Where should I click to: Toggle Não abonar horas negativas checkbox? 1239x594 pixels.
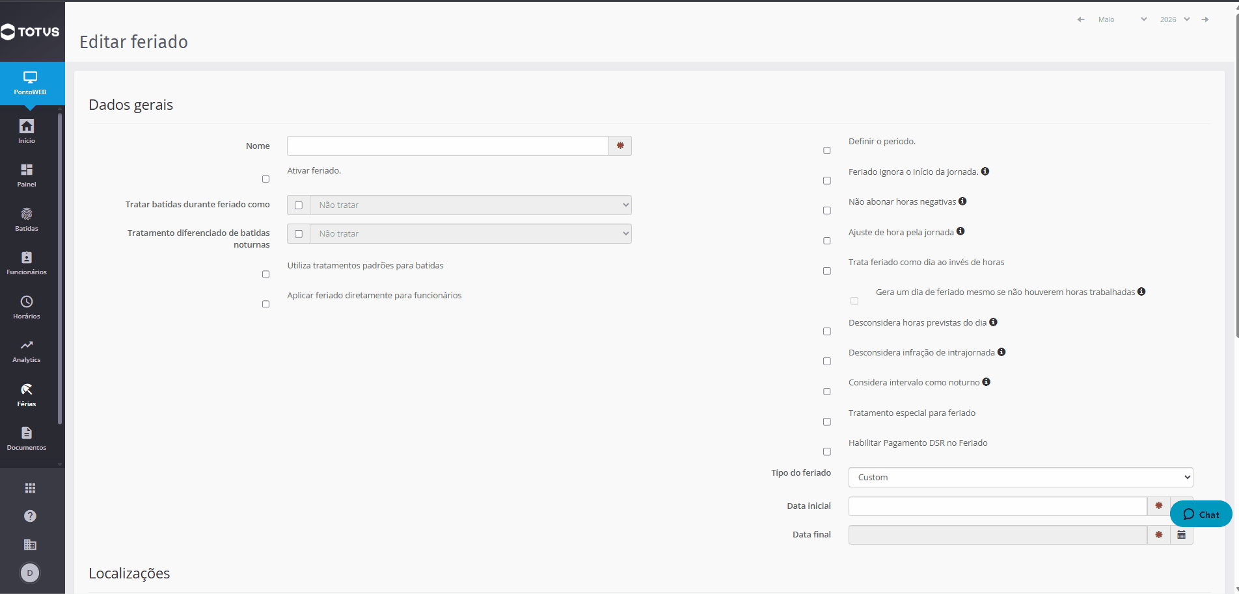[x=827, y=211]
